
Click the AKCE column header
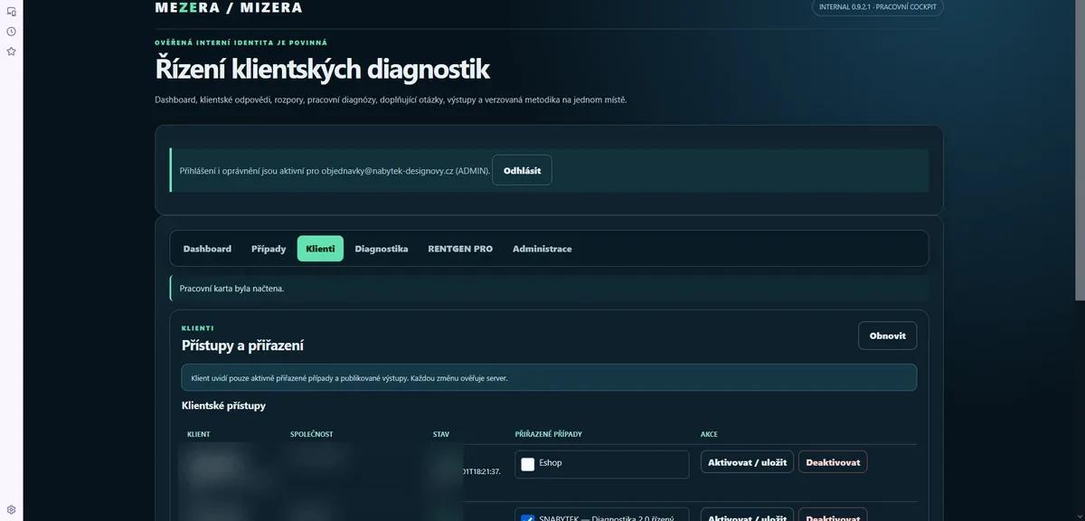[x=709, y=434]
